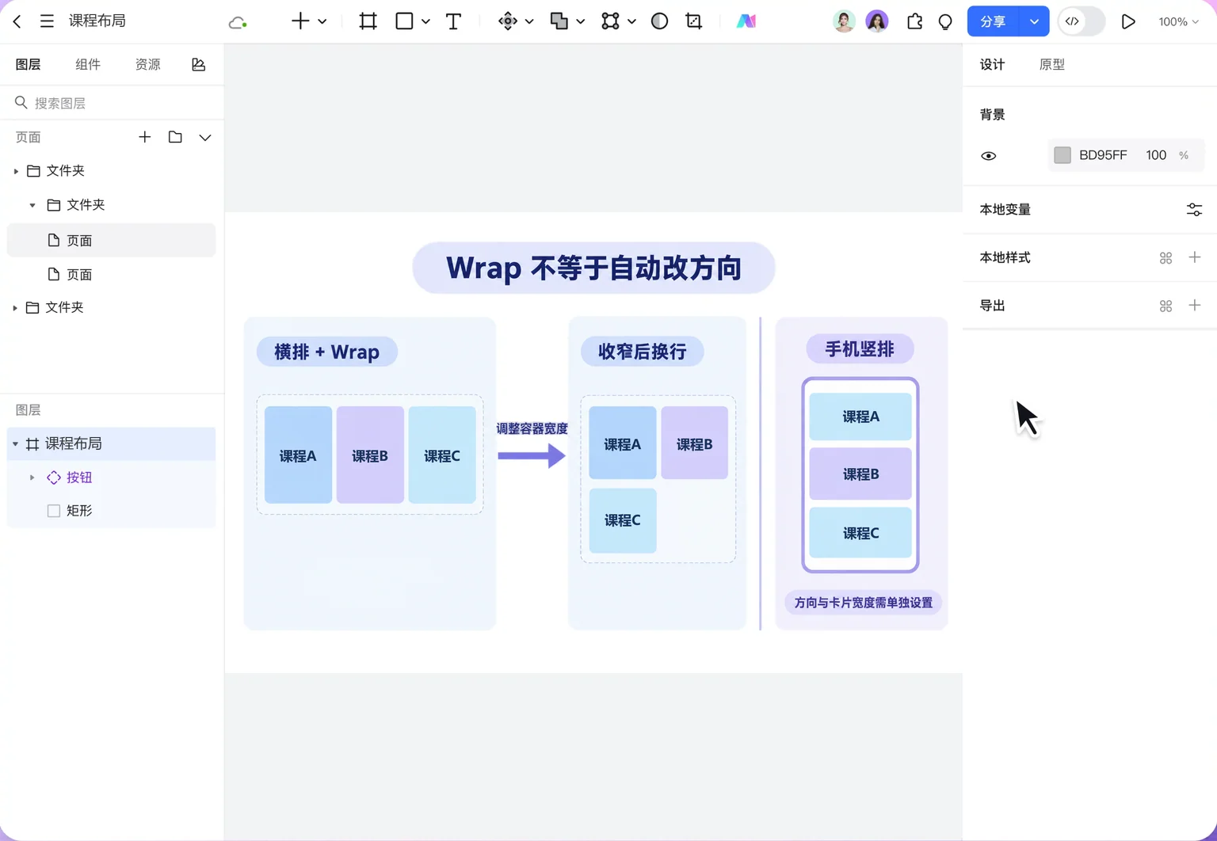Click the plus insert tool

(300, 21)
